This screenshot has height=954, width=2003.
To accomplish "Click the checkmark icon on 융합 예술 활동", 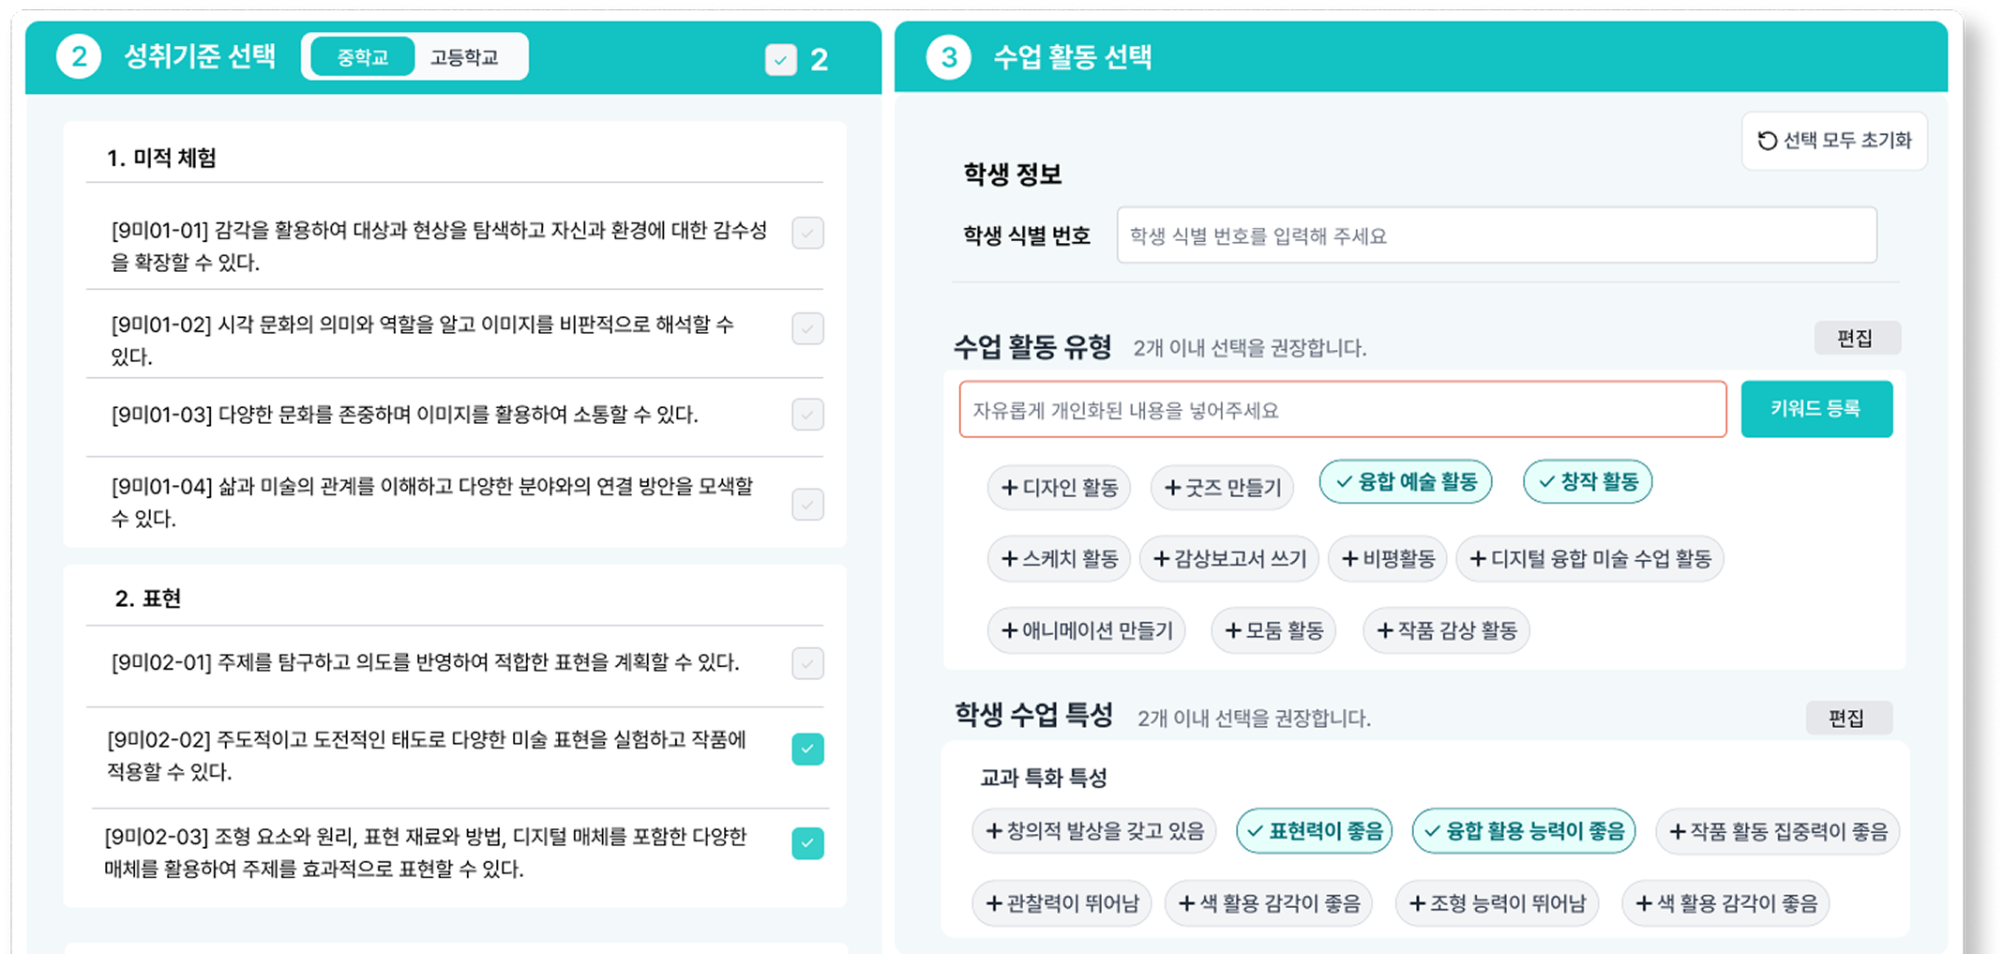I will 1344,482.
